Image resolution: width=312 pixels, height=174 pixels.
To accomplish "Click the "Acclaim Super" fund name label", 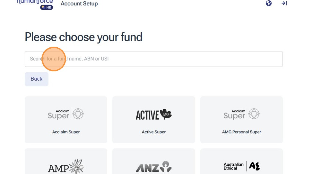I will (66, 132).
